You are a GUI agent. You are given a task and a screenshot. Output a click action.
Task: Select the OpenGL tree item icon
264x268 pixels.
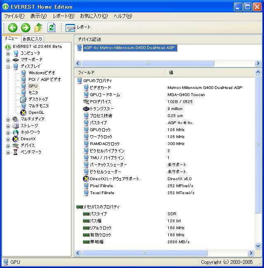(x=24, y=113)
